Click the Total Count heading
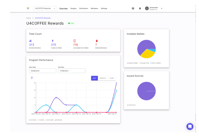 click(x=35, y=34)
